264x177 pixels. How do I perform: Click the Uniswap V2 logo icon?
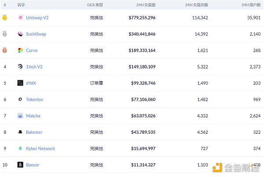(20, 18)
